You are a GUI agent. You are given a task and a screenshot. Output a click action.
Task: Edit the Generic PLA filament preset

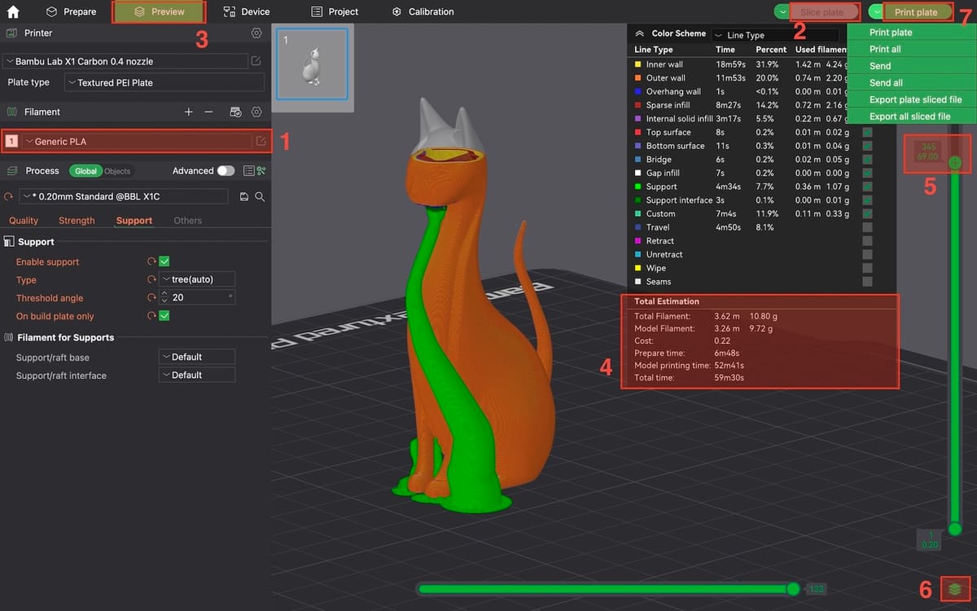click(x=261, y=141)
